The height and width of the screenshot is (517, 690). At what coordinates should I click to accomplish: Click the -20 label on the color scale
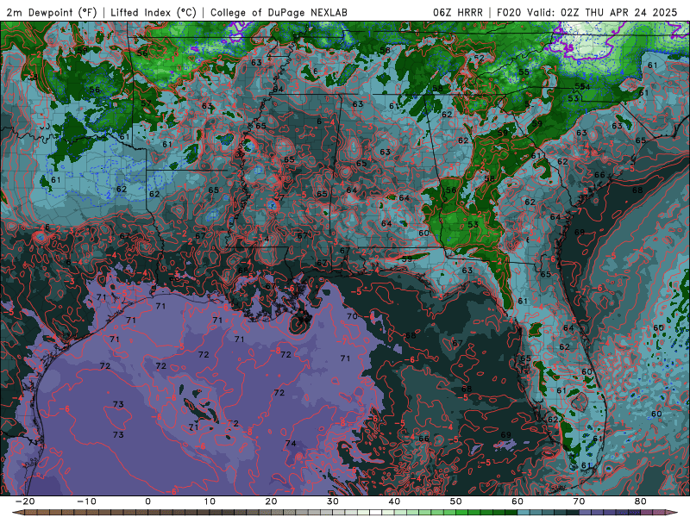(25, 501)
